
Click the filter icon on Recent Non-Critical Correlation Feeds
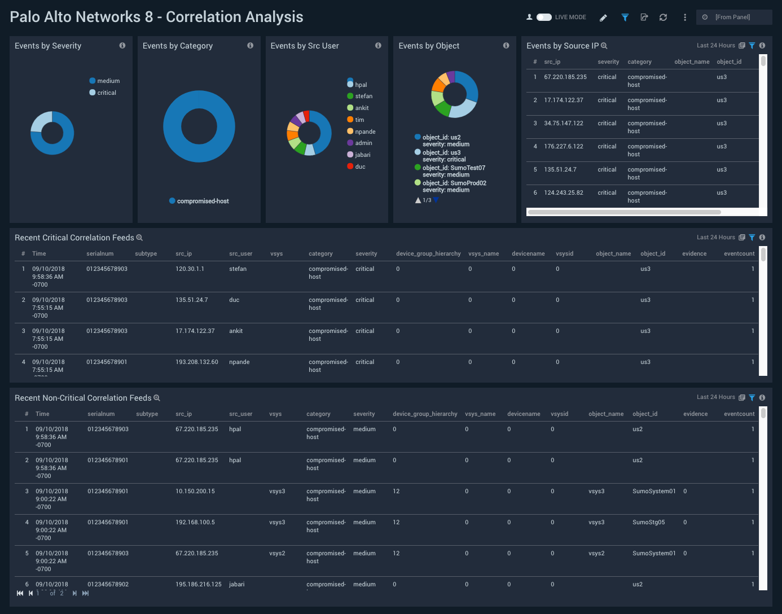pyautogui.click(x=751, y=397)
